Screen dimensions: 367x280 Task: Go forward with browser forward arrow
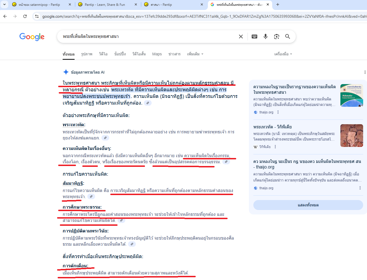point(15,16)
